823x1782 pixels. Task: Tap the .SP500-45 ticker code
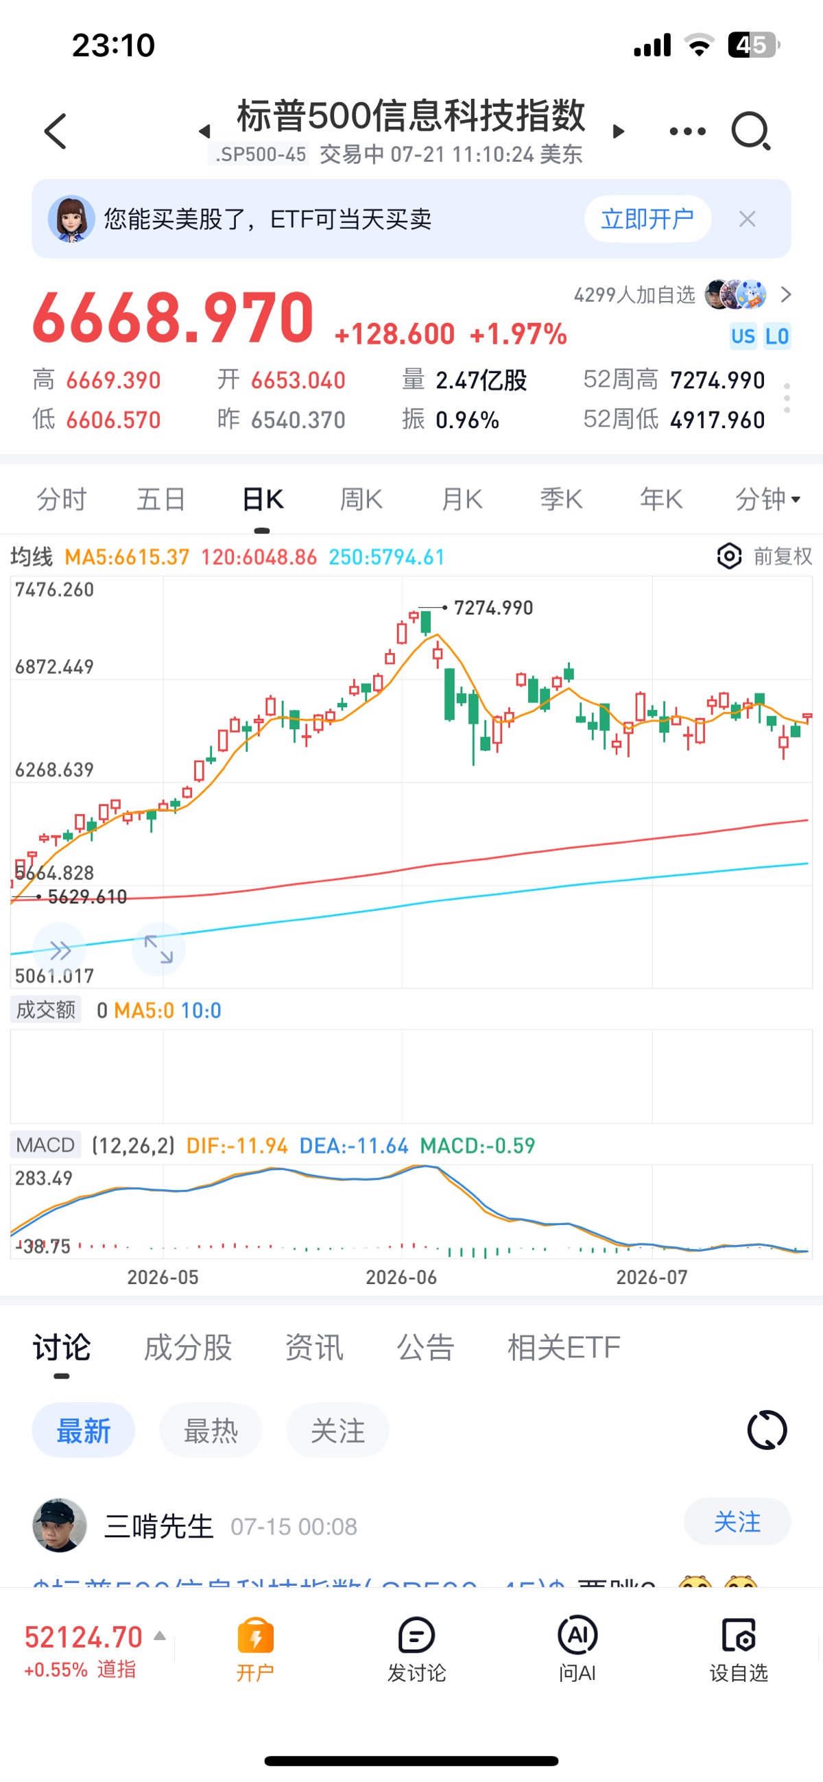click(x=260, y=154)
